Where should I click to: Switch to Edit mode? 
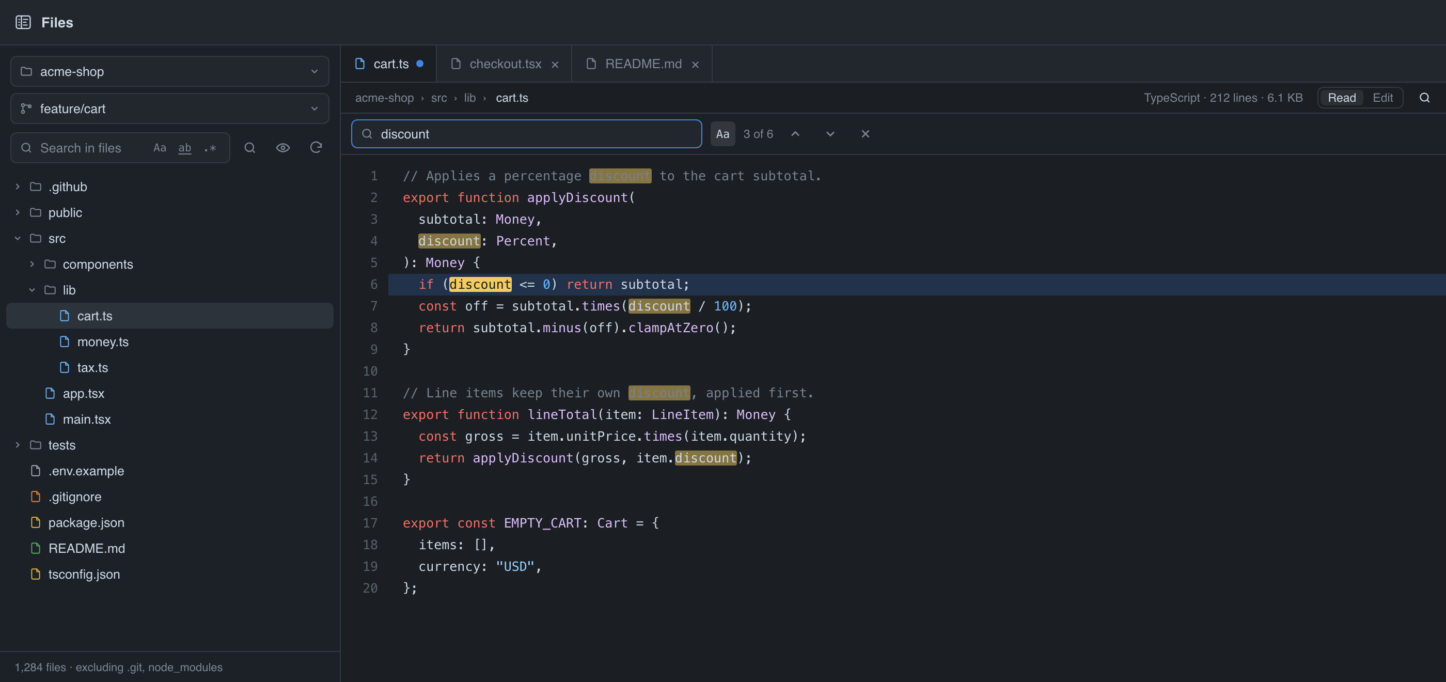pos(1382,98)
